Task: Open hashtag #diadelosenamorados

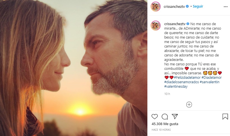Action: click(x=181, y=82)
